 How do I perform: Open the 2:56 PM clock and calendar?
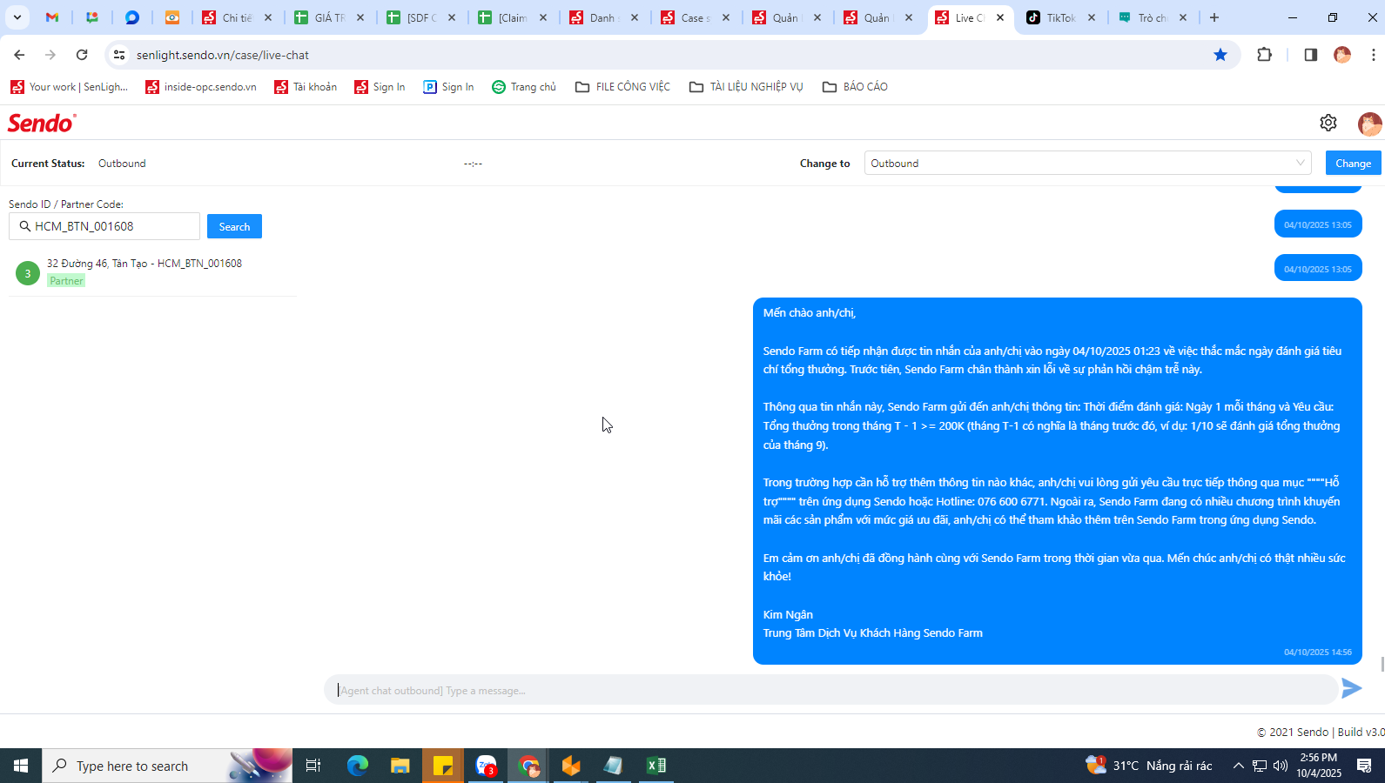1318,766
